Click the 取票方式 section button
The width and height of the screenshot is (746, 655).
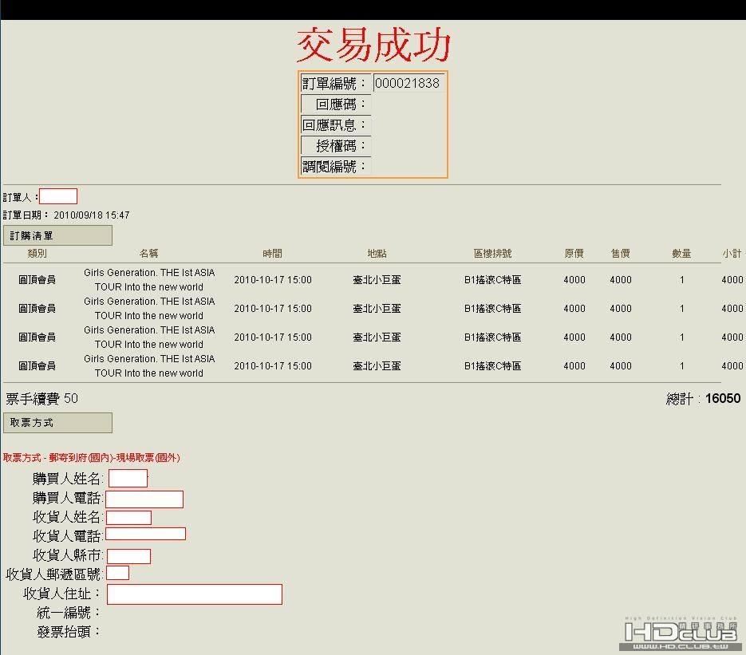(x=57, y=422)
